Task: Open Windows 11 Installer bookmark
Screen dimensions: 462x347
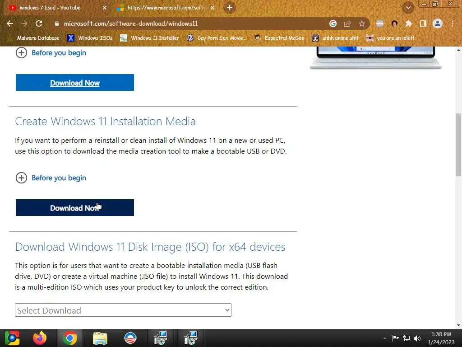Action: tap(150, 38)
